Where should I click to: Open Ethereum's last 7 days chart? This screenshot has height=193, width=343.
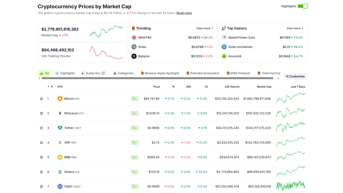point(291,113)
